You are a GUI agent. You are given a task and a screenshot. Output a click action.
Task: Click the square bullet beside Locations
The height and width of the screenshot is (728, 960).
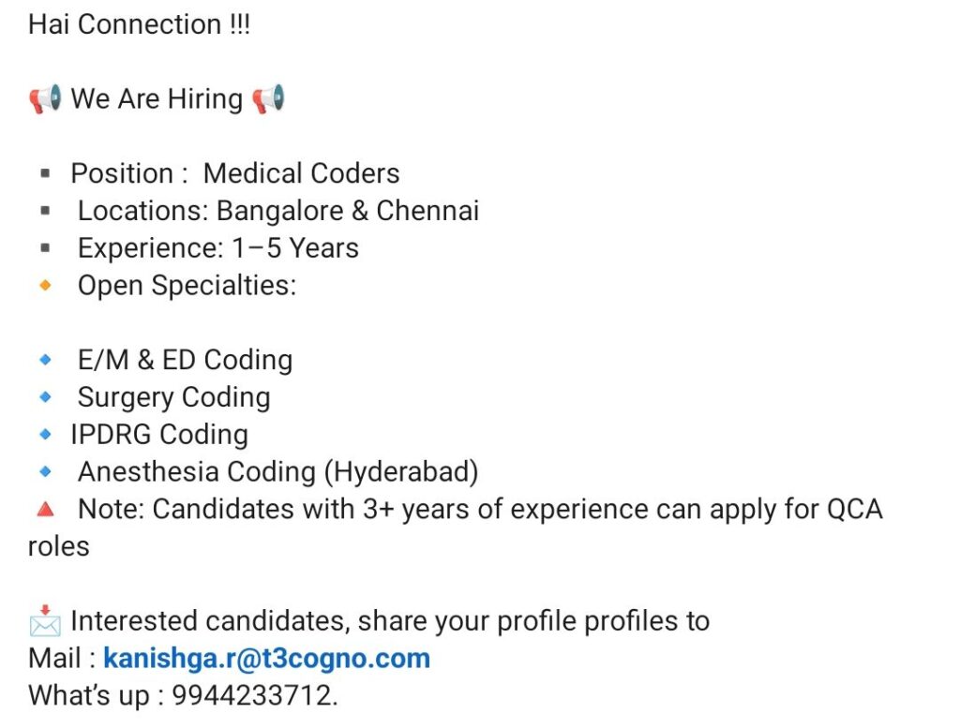click(45, 211)
